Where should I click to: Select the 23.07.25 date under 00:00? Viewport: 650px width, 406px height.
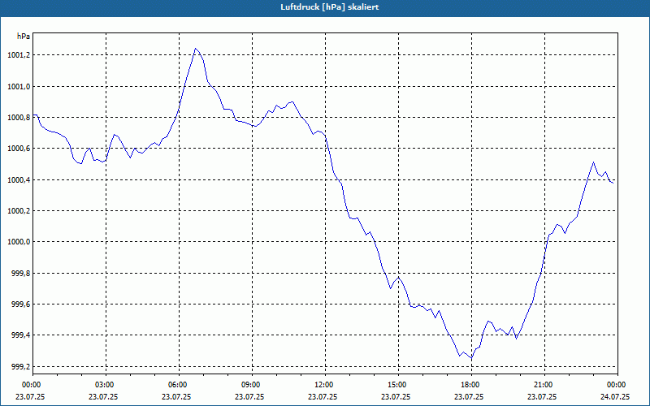[x=30, y=396]
